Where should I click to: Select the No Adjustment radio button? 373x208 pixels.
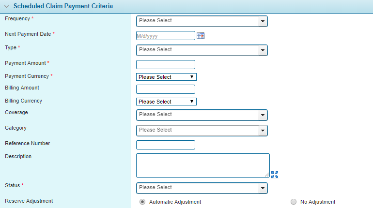294,202
